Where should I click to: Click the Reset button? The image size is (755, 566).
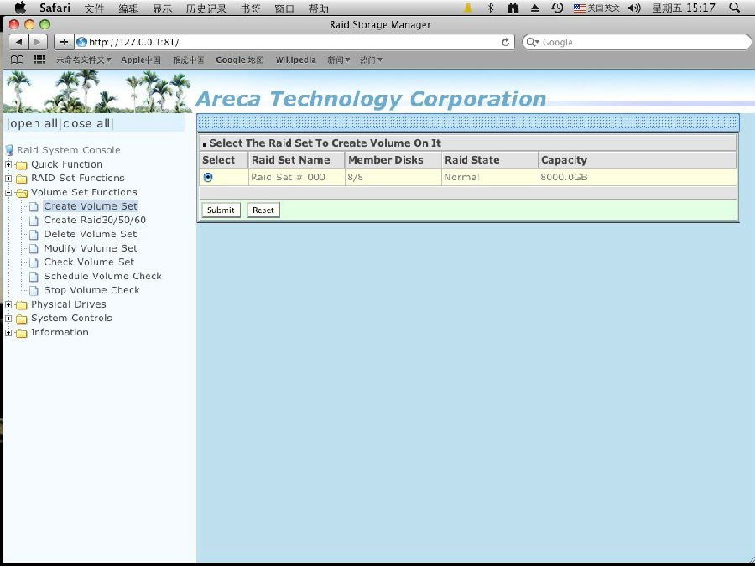coord(263,210)
